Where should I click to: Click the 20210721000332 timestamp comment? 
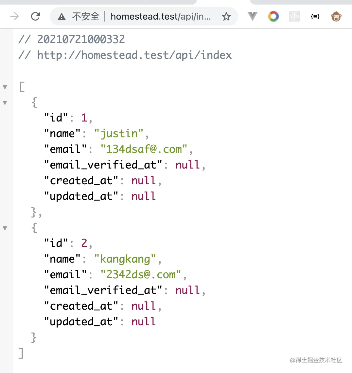(72, 39)
